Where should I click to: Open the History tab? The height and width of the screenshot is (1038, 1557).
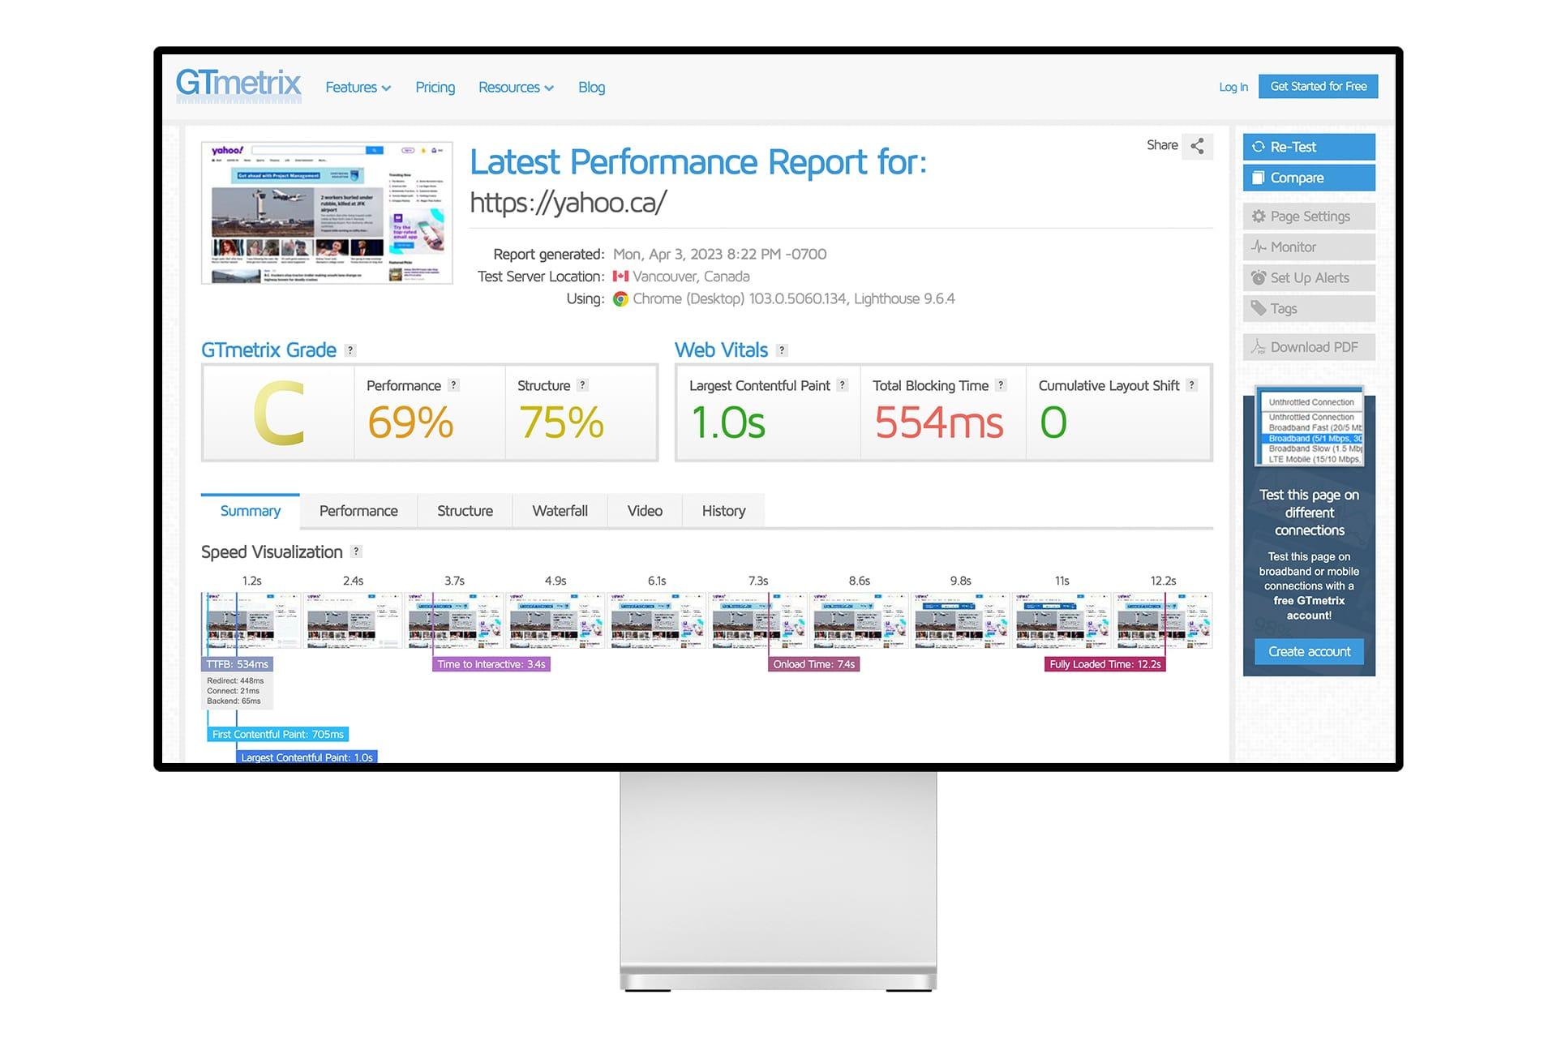723,511
